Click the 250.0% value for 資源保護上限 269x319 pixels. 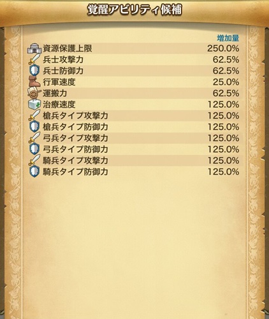[x=223, y=48]
